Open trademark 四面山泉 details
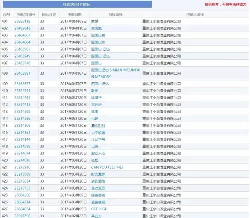 tap(98, 35)
